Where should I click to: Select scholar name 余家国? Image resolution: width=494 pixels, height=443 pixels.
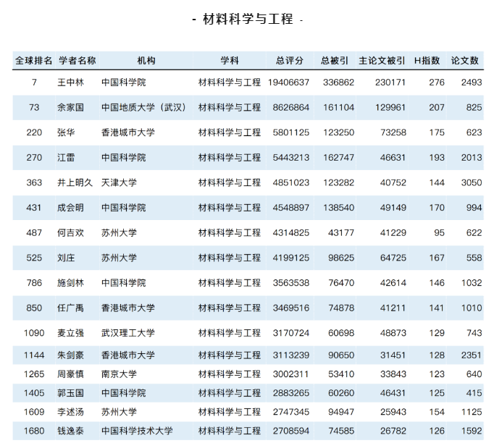pyautogui.click(x=70, y=108)
